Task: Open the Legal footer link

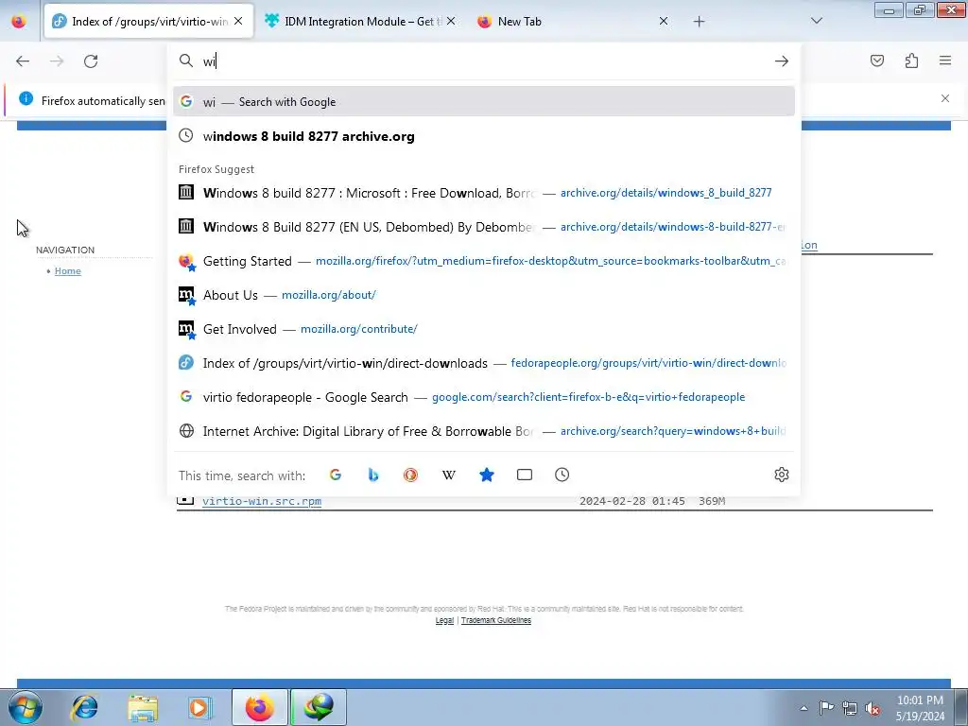Action: click(444, 620)
